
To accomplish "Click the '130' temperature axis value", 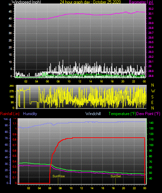I will 151,128.
